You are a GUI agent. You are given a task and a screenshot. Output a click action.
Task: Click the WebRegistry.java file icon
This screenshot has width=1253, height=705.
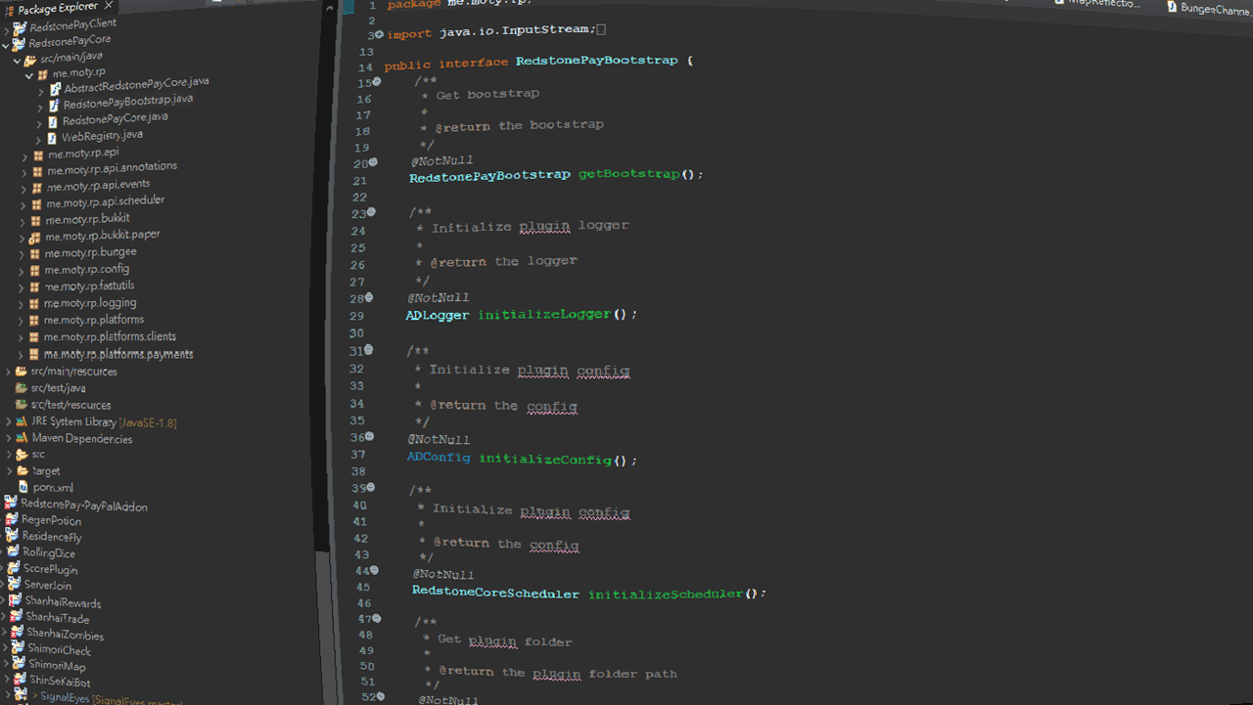pos(52,138)
